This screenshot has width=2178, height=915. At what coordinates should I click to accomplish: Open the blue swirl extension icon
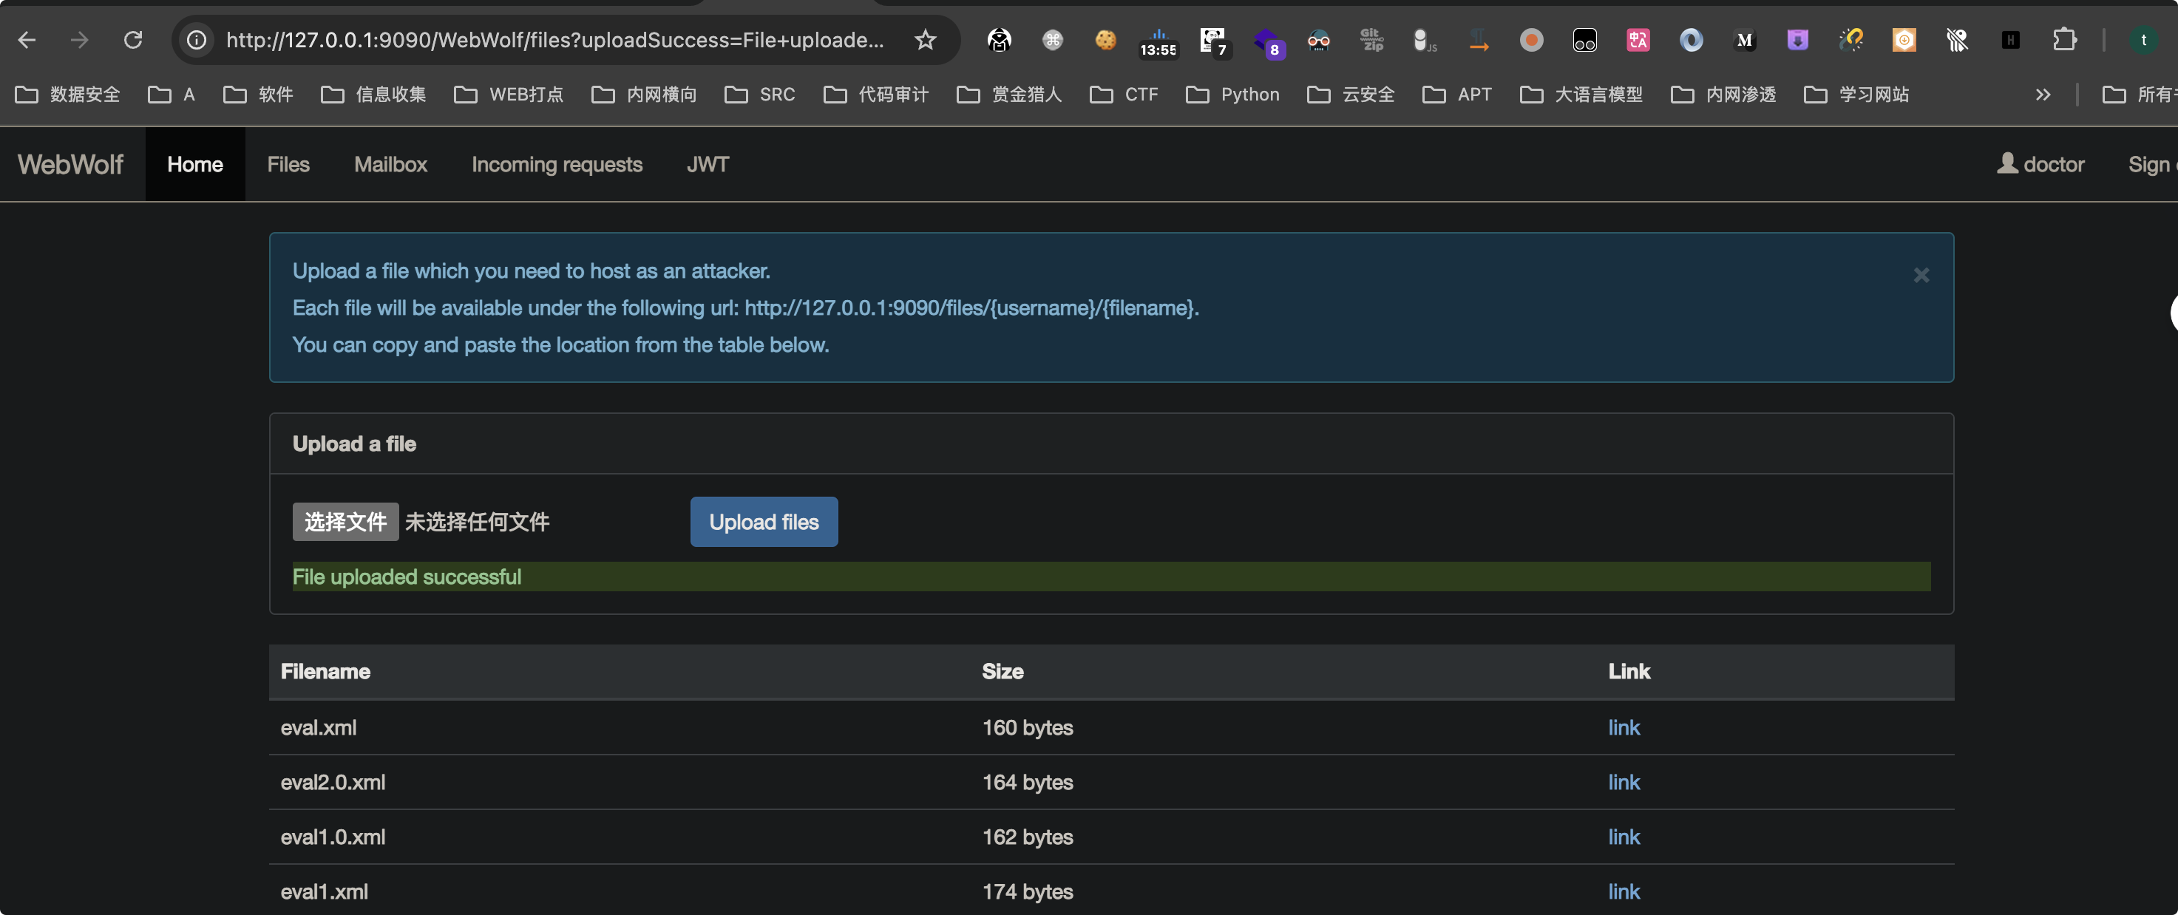[1691, 40]
